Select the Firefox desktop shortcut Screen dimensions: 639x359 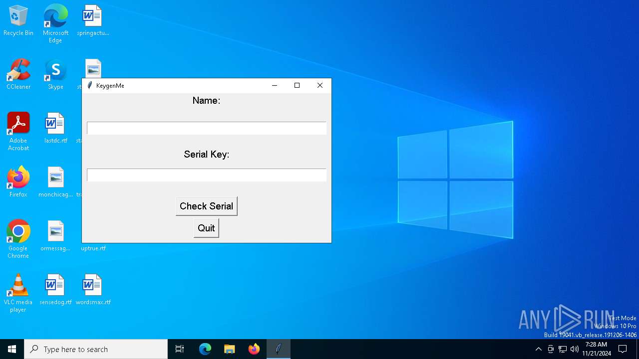point(18,182)
